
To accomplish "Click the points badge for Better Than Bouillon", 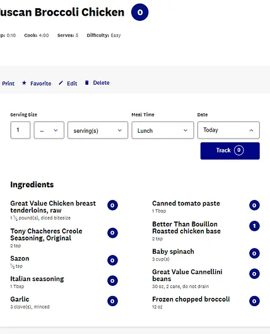I will pos(254,226).
